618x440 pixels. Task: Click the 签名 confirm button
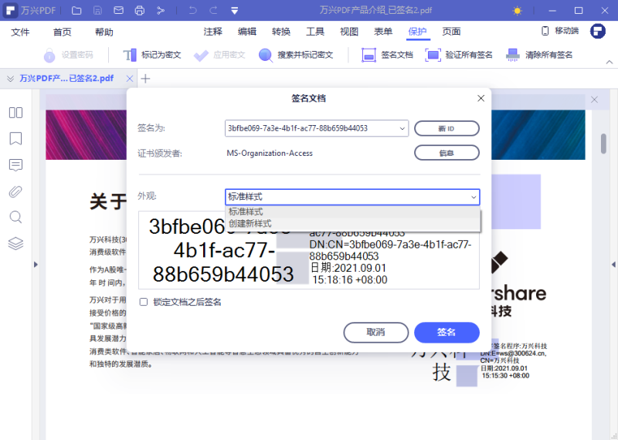[447, 333]
